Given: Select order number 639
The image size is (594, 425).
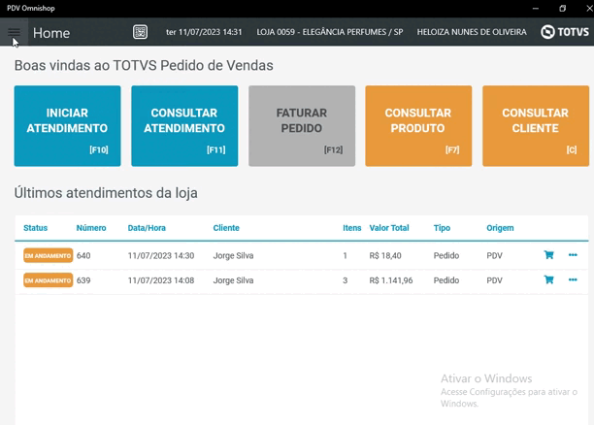Looking at the screenshot, I should pyautogui.click(x=83, y=280).
